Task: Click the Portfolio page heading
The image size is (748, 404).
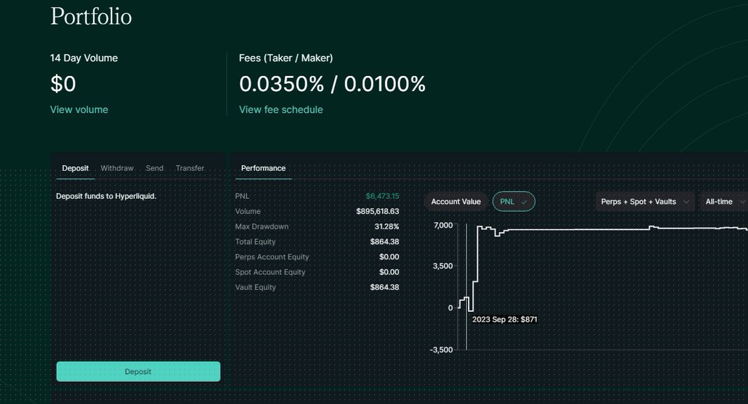Action: coord(91,17)
